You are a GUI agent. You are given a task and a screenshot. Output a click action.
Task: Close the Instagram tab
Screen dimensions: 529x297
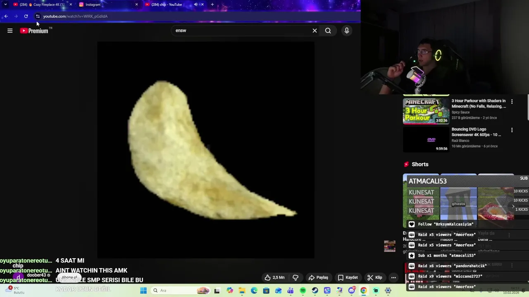[x=136, y=5]
